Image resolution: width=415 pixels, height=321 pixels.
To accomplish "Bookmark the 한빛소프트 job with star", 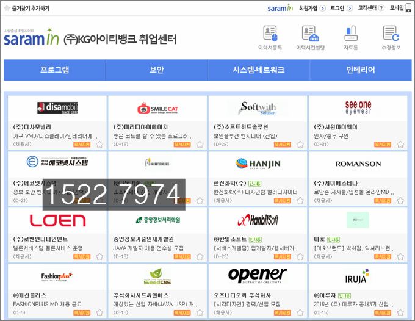I will [x=300, y=257].
